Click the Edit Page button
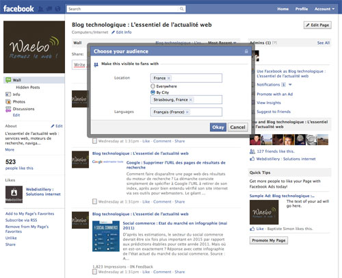The image size is (342, 278). click(317, 25)
